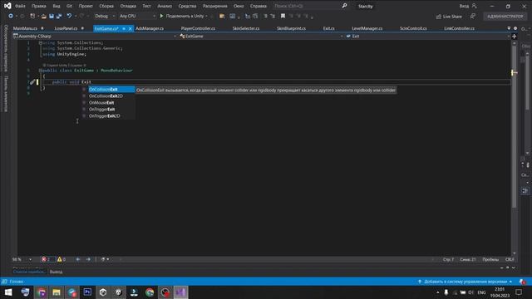Collapse the using directives region
This screenshot has height=299, width=532.
pyautogui.click(x=41, y=42)
